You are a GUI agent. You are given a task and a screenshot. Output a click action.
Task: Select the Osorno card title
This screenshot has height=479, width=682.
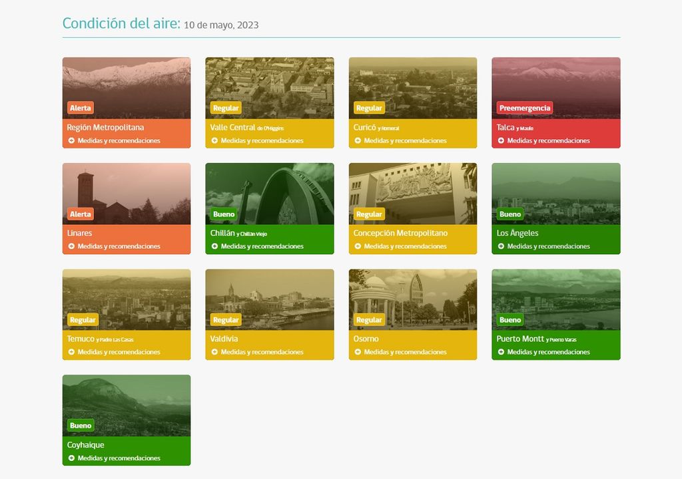tap(366, 339)
